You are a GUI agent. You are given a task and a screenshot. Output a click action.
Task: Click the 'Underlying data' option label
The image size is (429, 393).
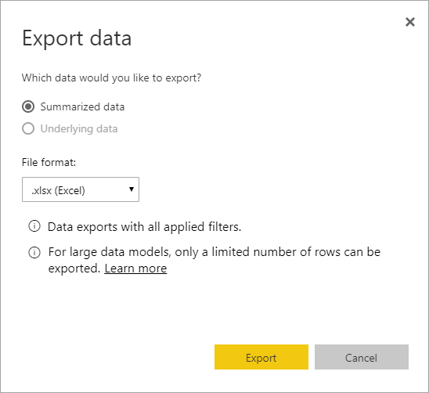(x=79, y=129)
